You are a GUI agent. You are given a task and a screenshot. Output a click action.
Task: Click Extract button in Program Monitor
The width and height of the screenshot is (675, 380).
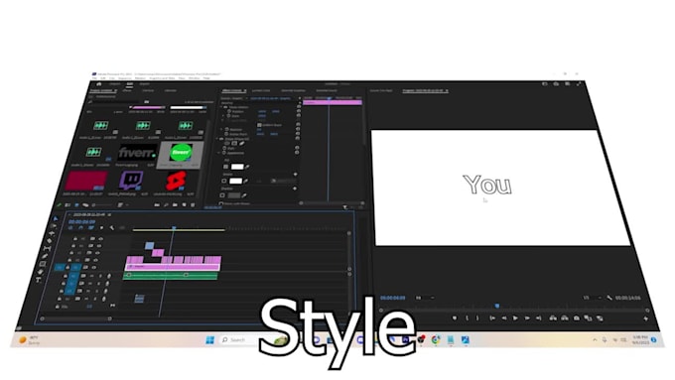[565, 318]
